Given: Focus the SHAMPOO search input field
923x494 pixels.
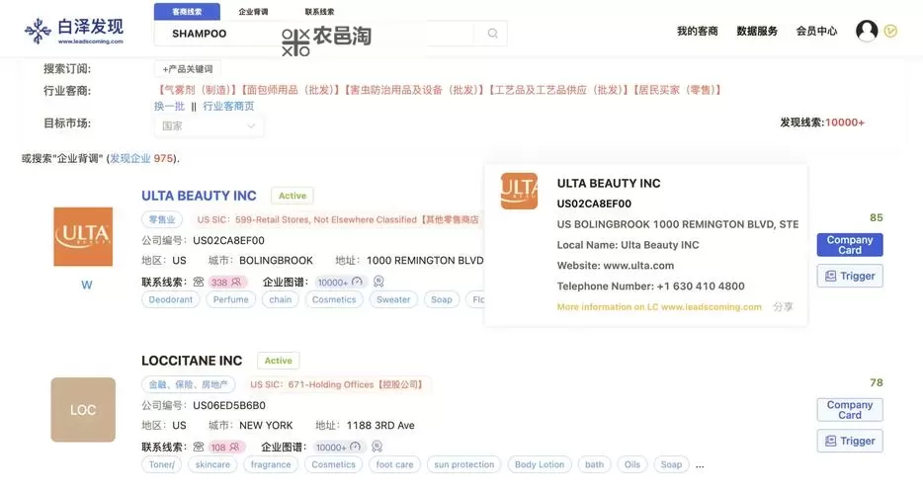Looking at the screenshot, I should click(x=315, y=34).
